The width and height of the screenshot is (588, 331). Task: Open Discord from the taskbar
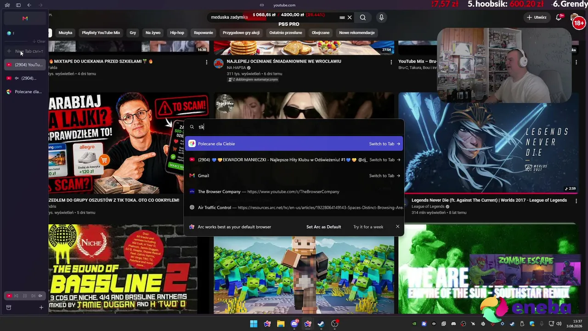[294, 324]
